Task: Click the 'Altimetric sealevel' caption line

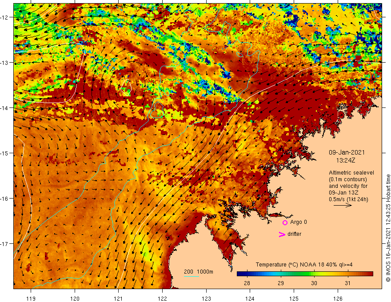Action: pos(351,172)
